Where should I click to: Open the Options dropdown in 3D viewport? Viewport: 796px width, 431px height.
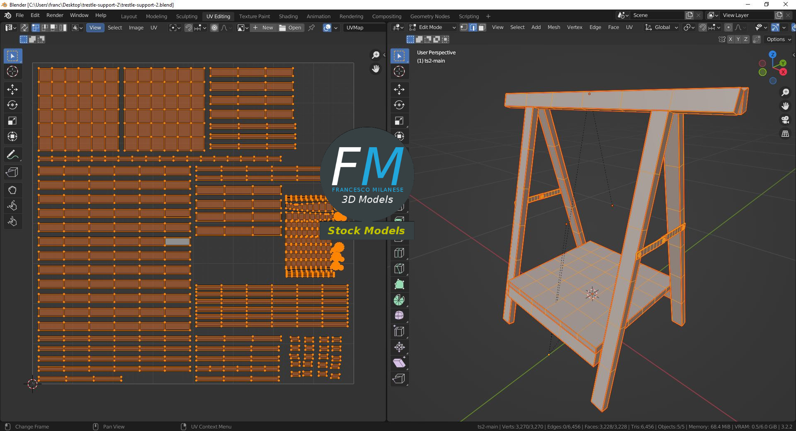pos(779,39)
